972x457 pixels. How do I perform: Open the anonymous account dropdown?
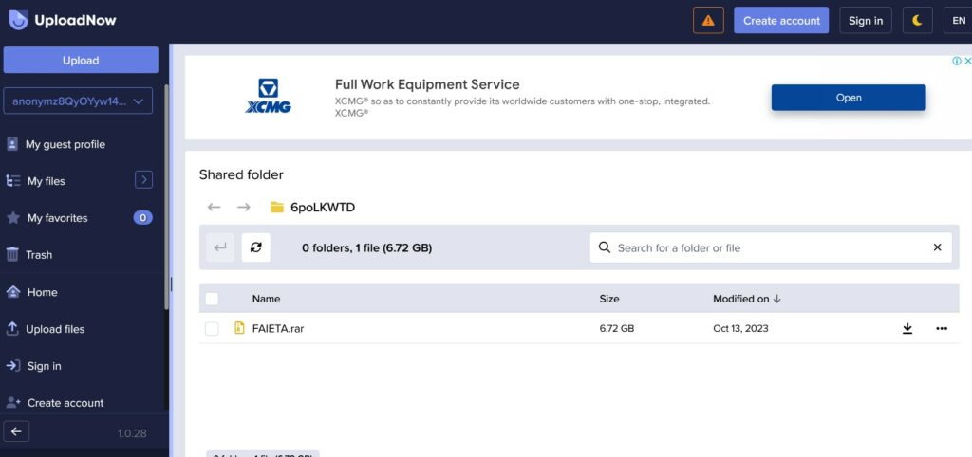81,101
